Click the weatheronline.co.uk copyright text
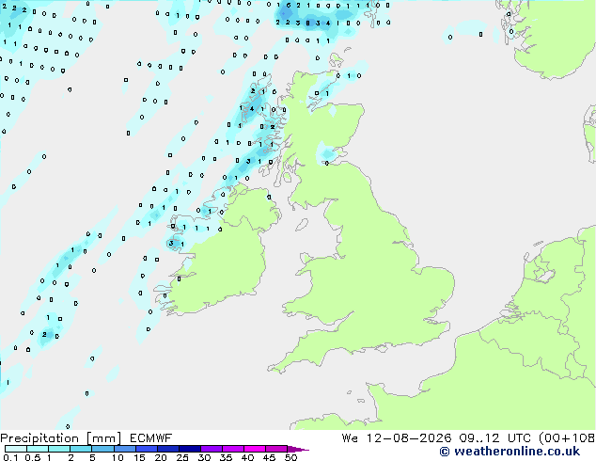The height and width of the screenshot is (461, 596). [510, 452]
